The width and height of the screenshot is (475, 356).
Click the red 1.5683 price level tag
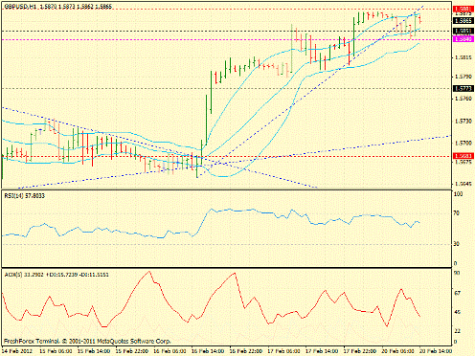[x=464, y=156]
